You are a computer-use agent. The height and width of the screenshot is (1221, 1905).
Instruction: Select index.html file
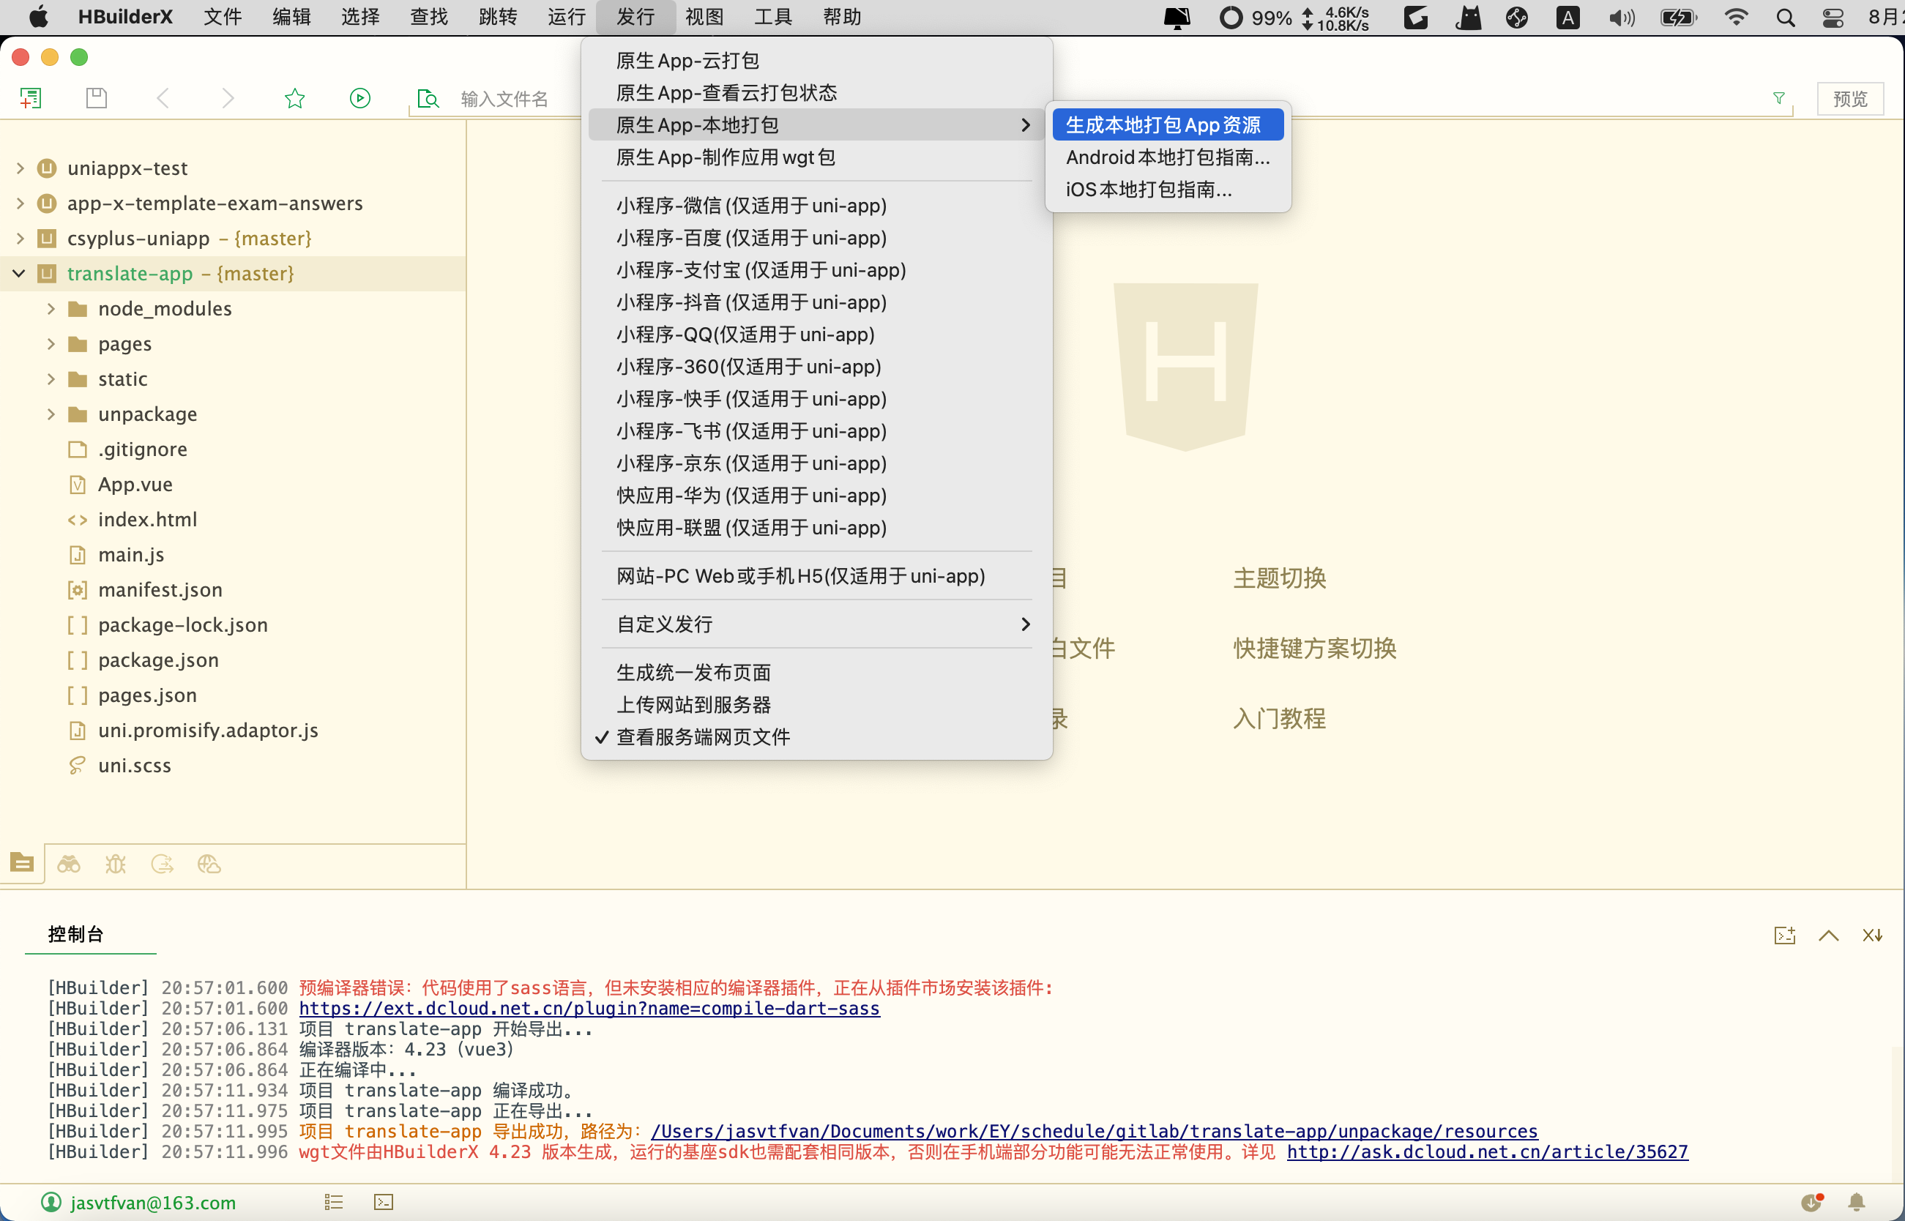[x=147, y=519]
